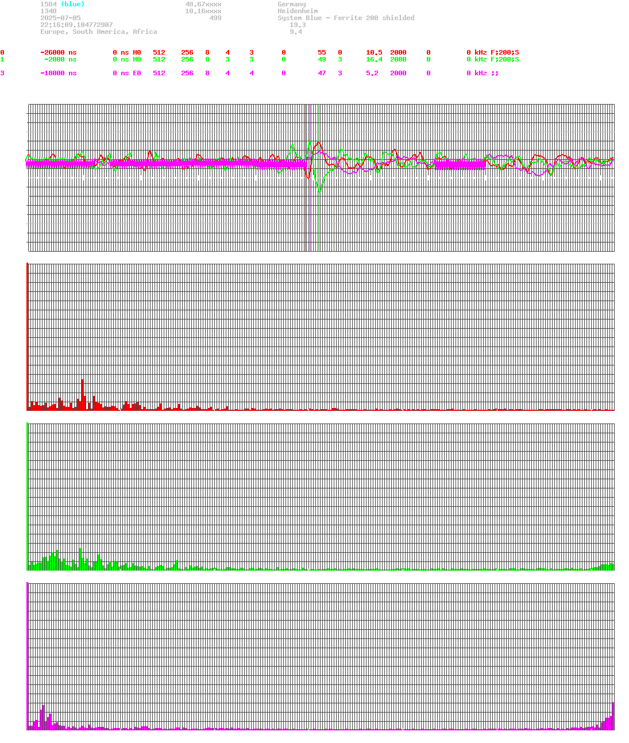Click the timestamp 22:16:09.104772907
Viewport: 629px width, 743px height.
pyautogui.click(x=76, y=25)
